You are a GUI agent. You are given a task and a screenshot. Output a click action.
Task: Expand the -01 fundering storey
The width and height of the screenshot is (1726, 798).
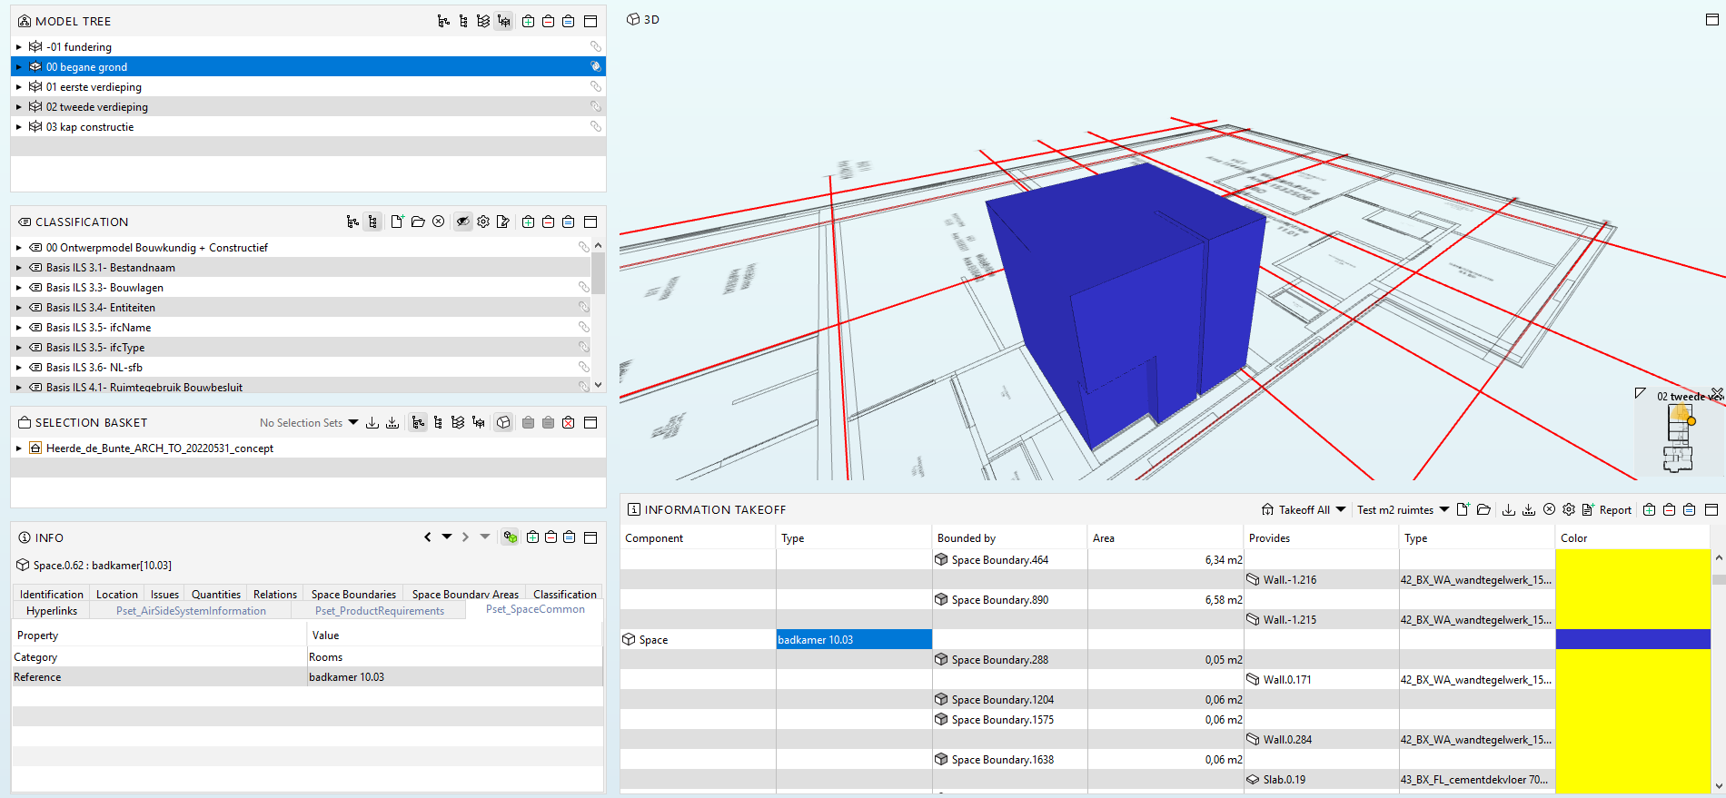(18, 46)
